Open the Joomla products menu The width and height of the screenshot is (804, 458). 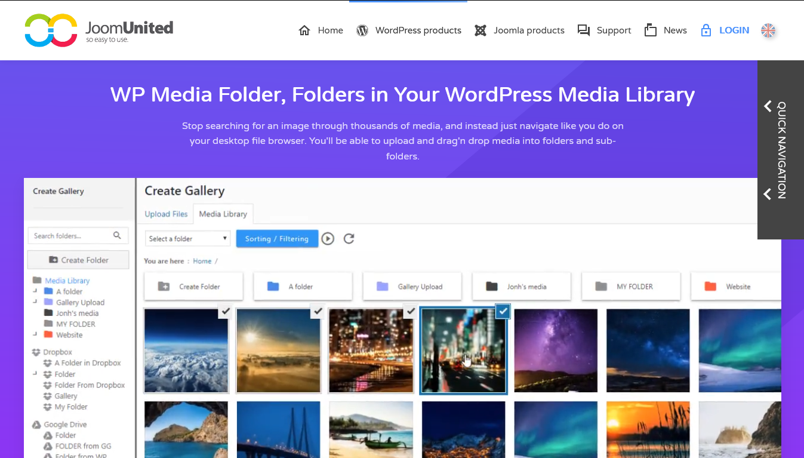pyautogui.click(x=529, y=30)
